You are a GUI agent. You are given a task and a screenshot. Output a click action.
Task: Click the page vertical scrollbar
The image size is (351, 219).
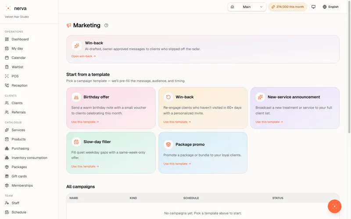pos(349,67)
